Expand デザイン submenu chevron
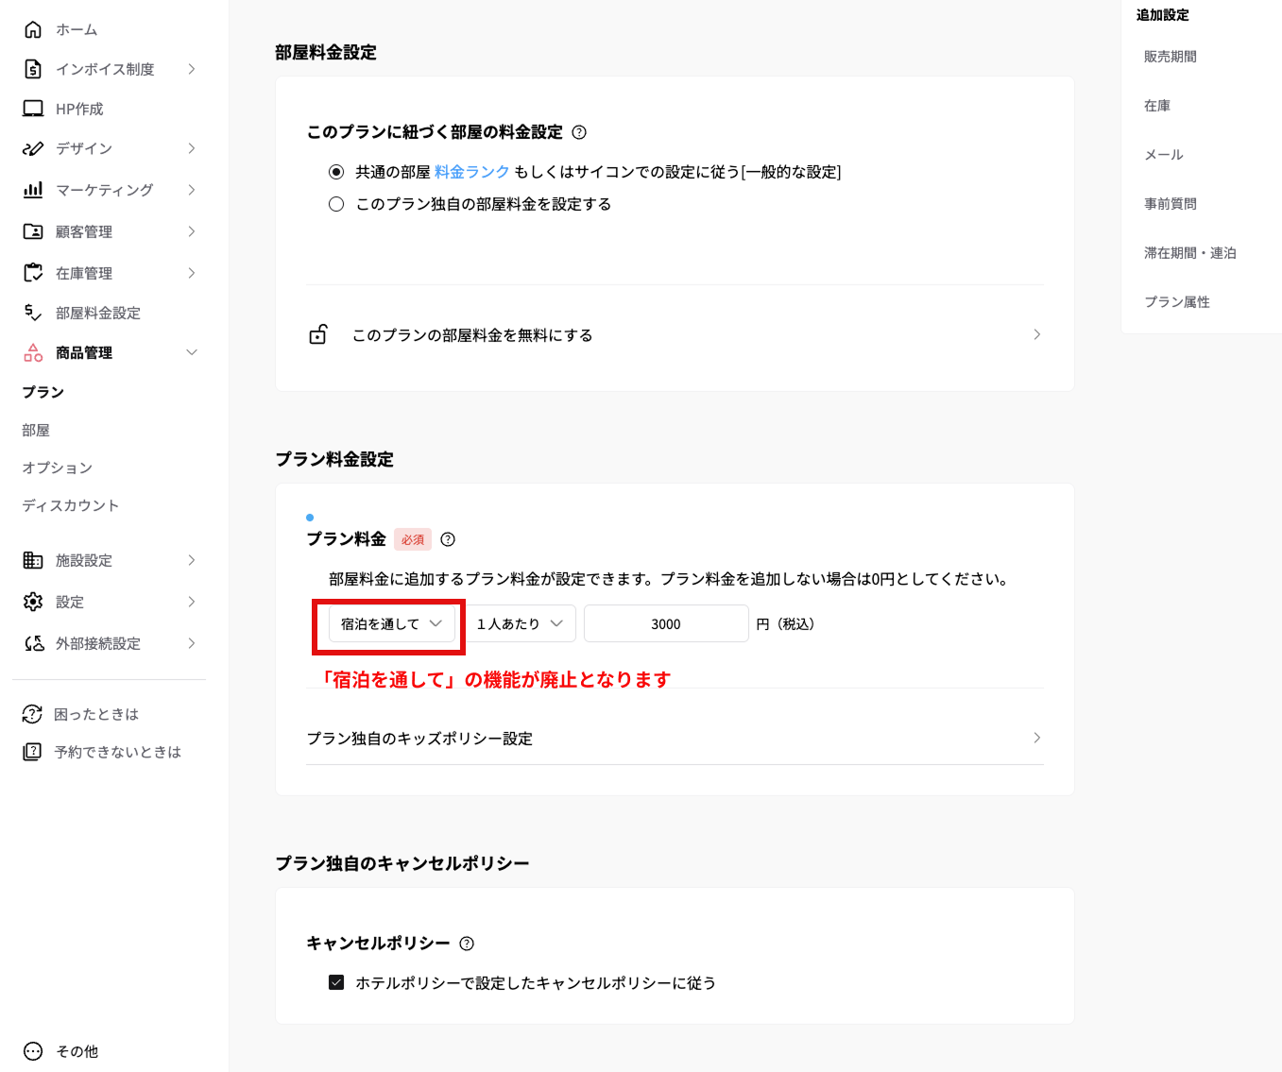Viewport: 1282px width, 1072px height. (x=192, y=148)
